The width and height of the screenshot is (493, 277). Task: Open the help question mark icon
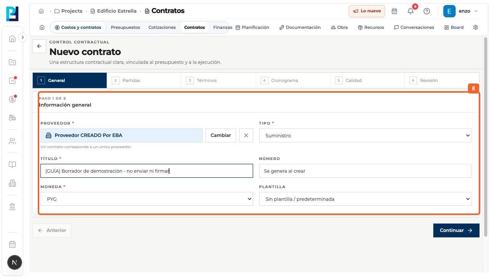coord(427,11)
